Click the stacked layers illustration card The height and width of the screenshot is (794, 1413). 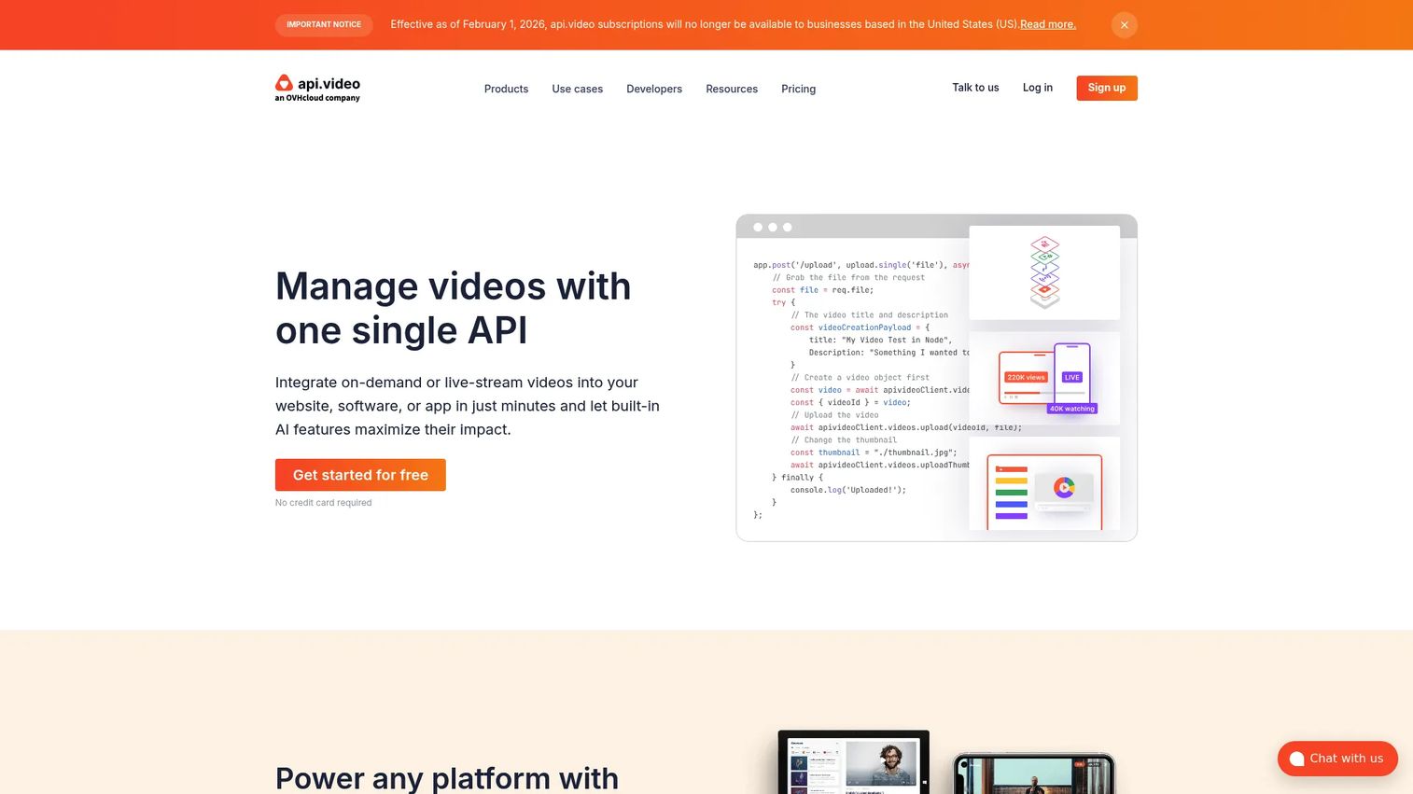coord(1044,272)
